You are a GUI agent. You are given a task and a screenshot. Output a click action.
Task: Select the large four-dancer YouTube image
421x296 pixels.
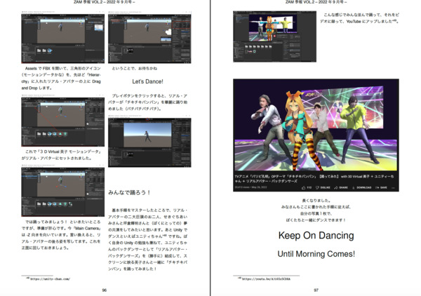click(316, 135)
